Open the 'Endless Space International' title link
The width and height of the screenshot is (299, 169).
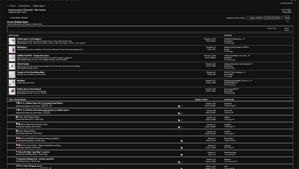(29, 89)
